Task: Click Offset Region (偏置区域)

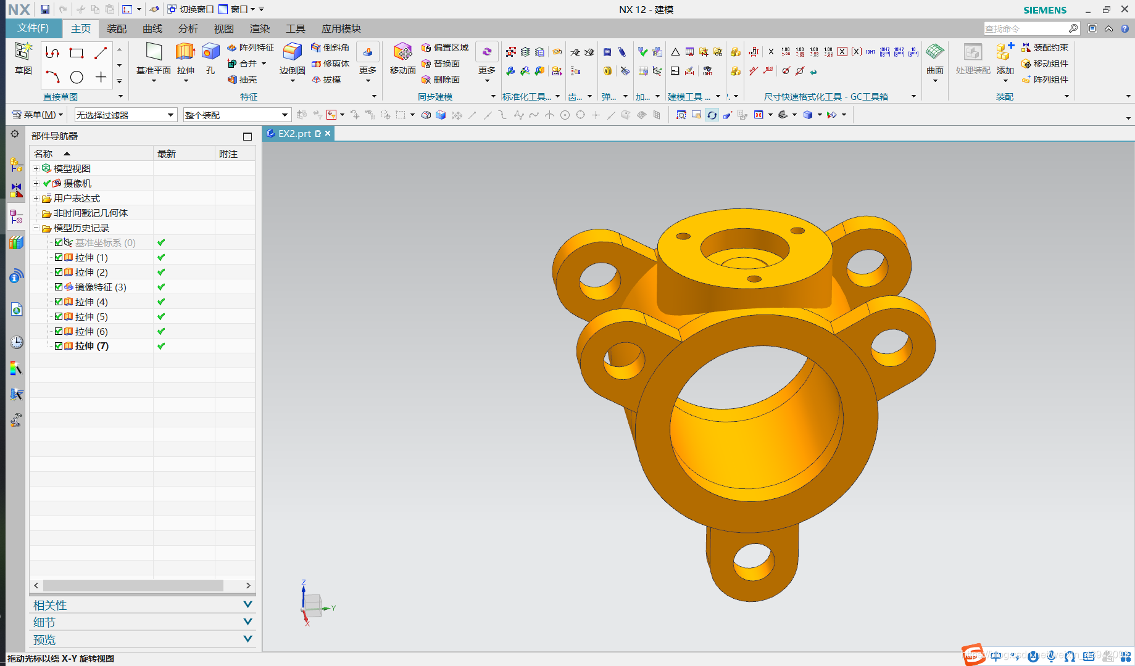Action: coord(445,47)
